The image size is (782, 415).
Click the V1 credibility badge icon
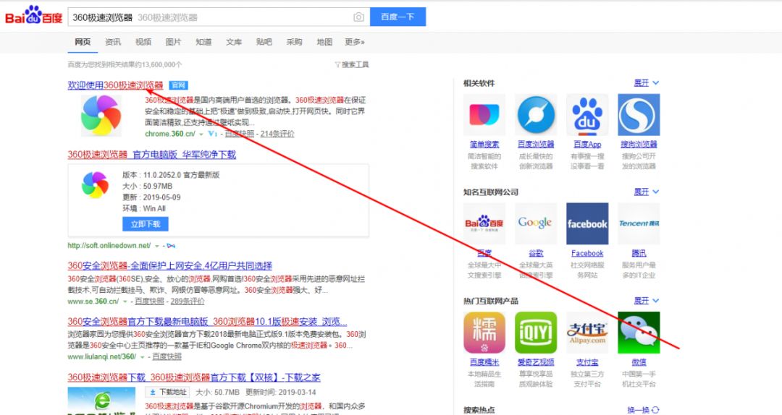tap(212, 134)
